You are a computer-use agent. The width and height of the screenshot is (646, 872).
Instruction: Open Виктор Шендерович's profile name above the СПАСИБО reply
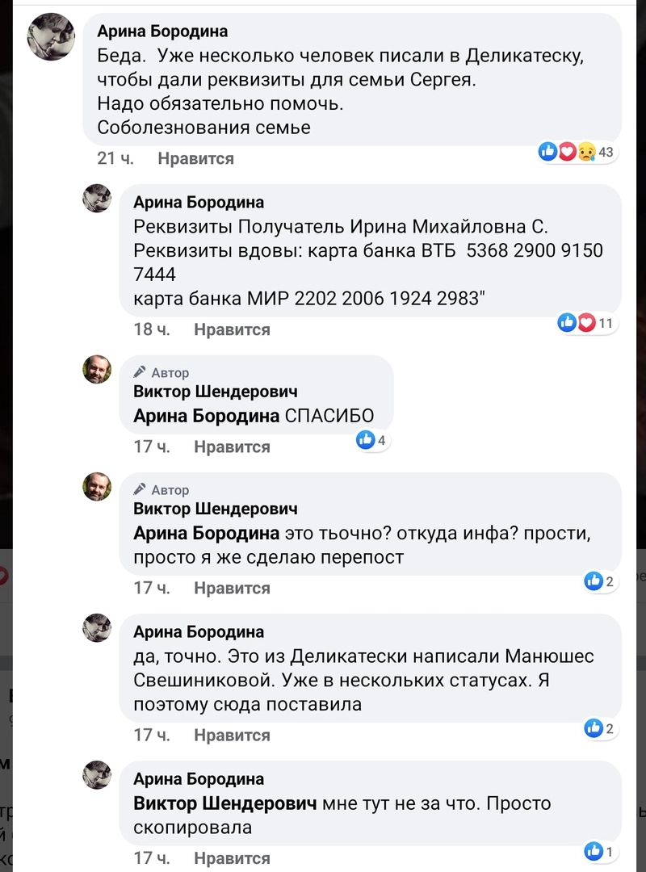pyautogui.click(x=215, y=392)
